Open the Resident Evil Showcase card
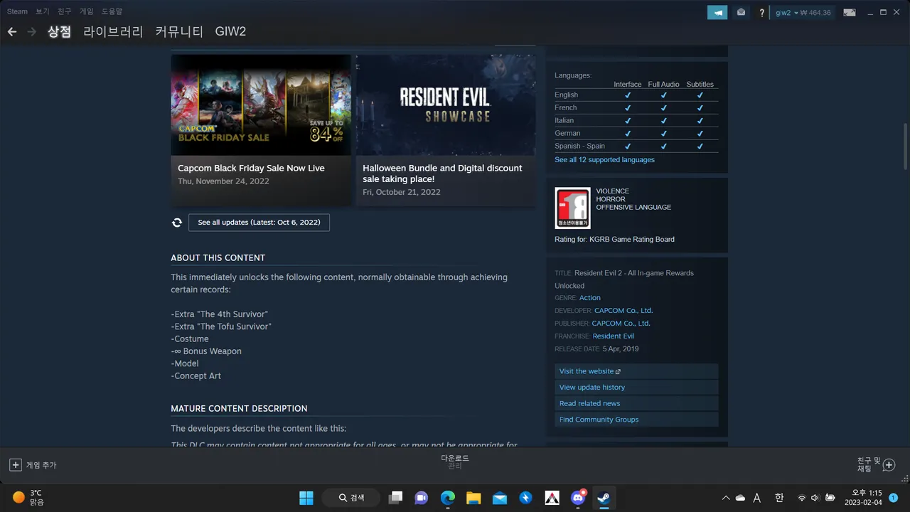The height and width of the screenshot is (512, 910). 446,130
